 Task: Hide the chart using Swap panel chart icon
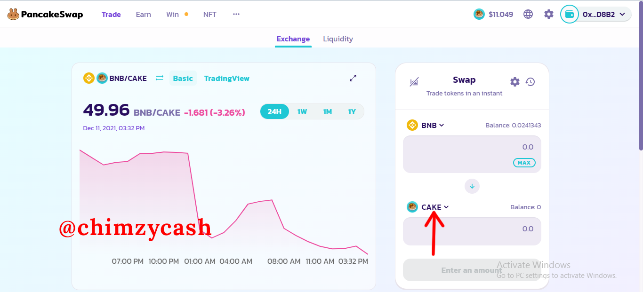[414, 82]
